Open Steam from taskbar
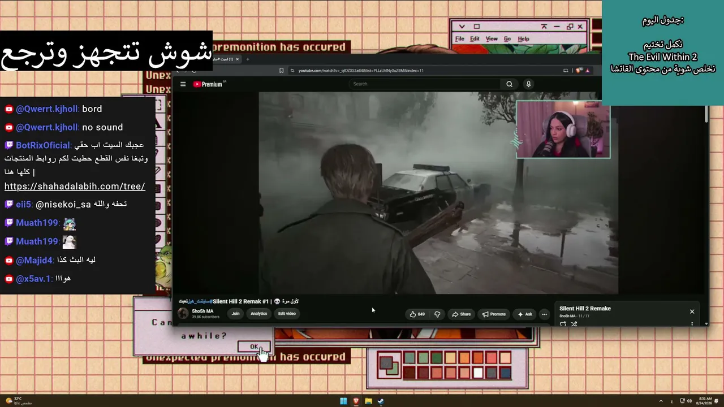The width and height of the screenshot is (724, 407). point(381,401)
